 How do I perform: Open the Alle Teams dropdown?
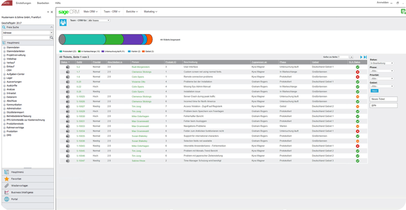(99, 20)
